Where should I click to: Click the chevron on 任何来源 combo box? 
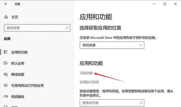(x=140, y=45)
